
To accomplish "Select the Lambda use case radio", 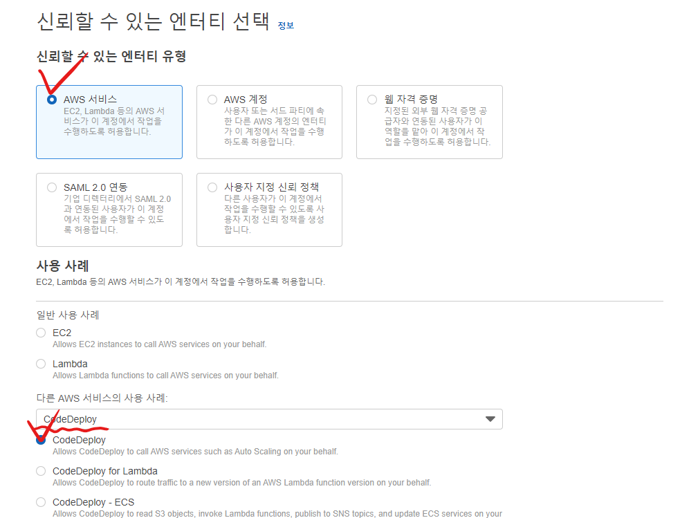I will pos(41,364).
